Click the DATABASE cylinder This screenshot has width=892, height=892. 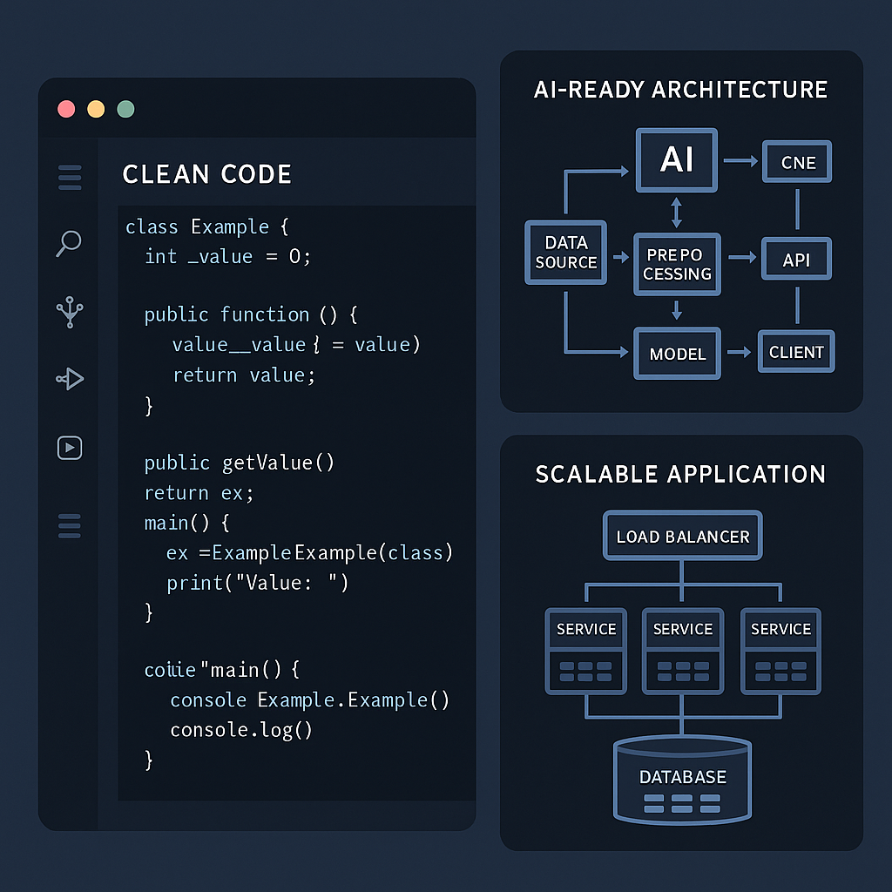click(x=683, y=780)
